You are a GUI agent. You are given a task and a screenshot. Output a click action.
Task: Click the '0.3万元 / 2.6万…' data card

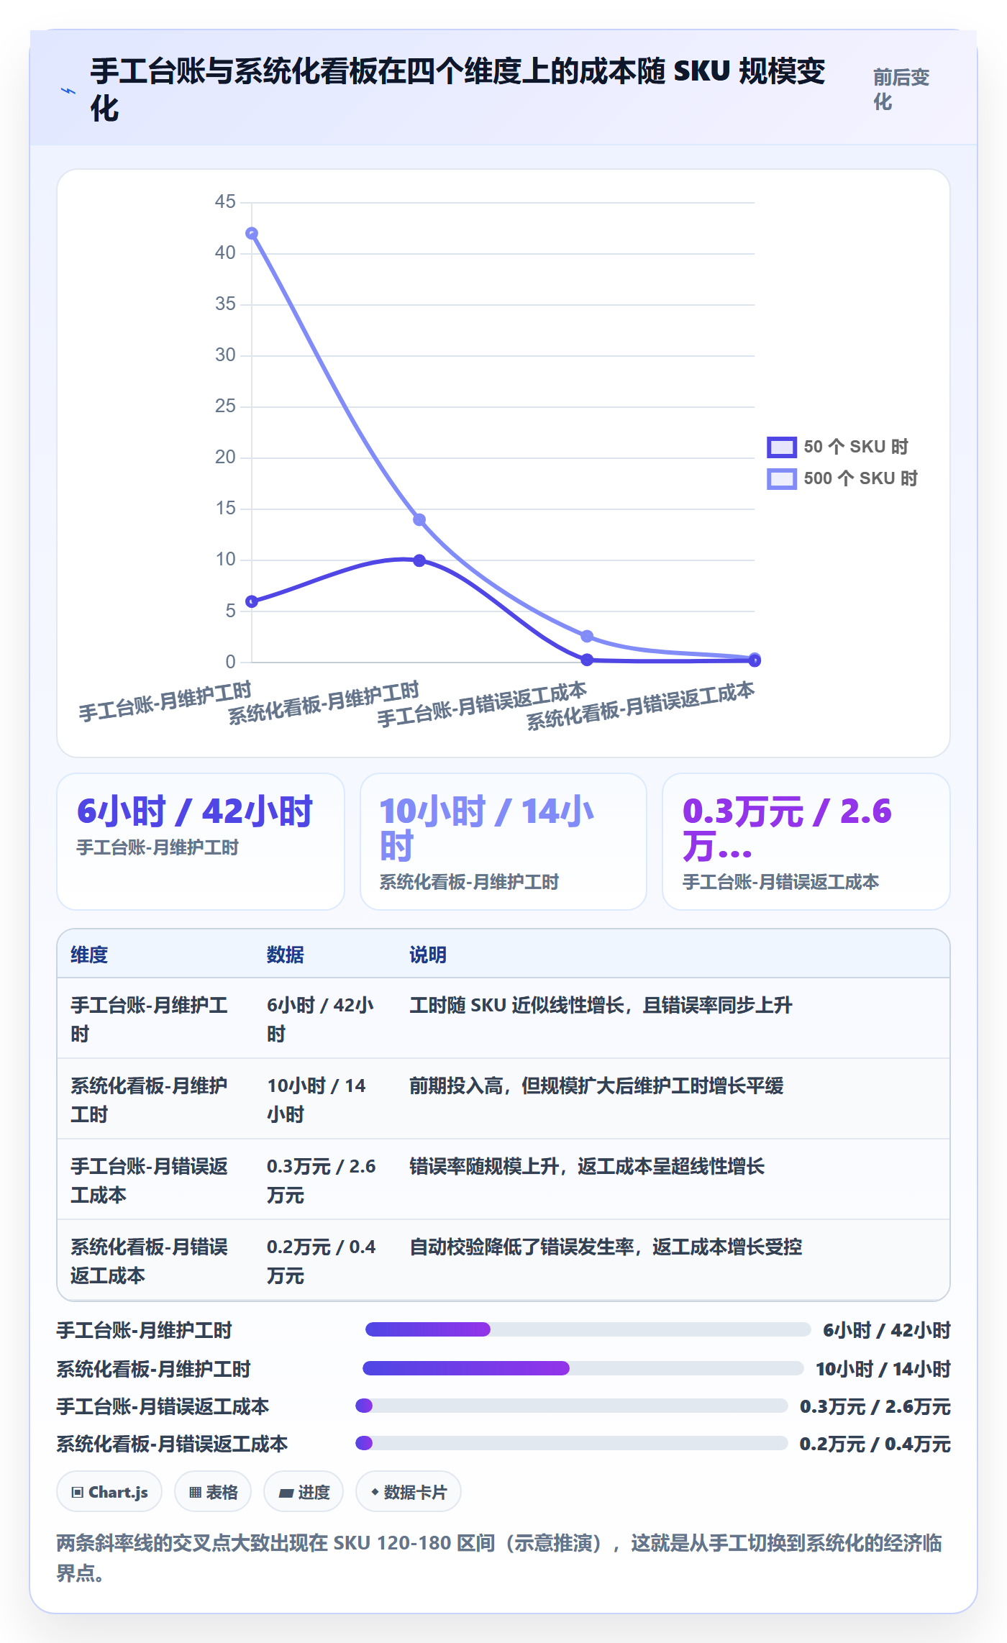[x=806, y=842]
